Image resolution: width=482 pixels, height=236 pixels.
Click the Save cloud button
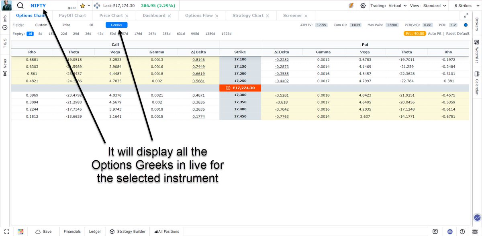43,232
